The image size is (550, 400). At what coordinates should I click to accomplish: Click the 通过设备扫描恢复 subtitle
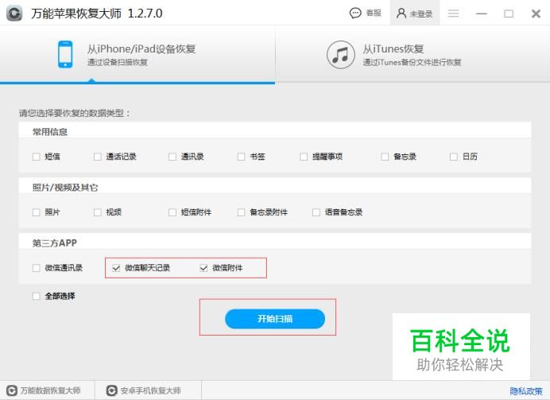coord(117,63)
